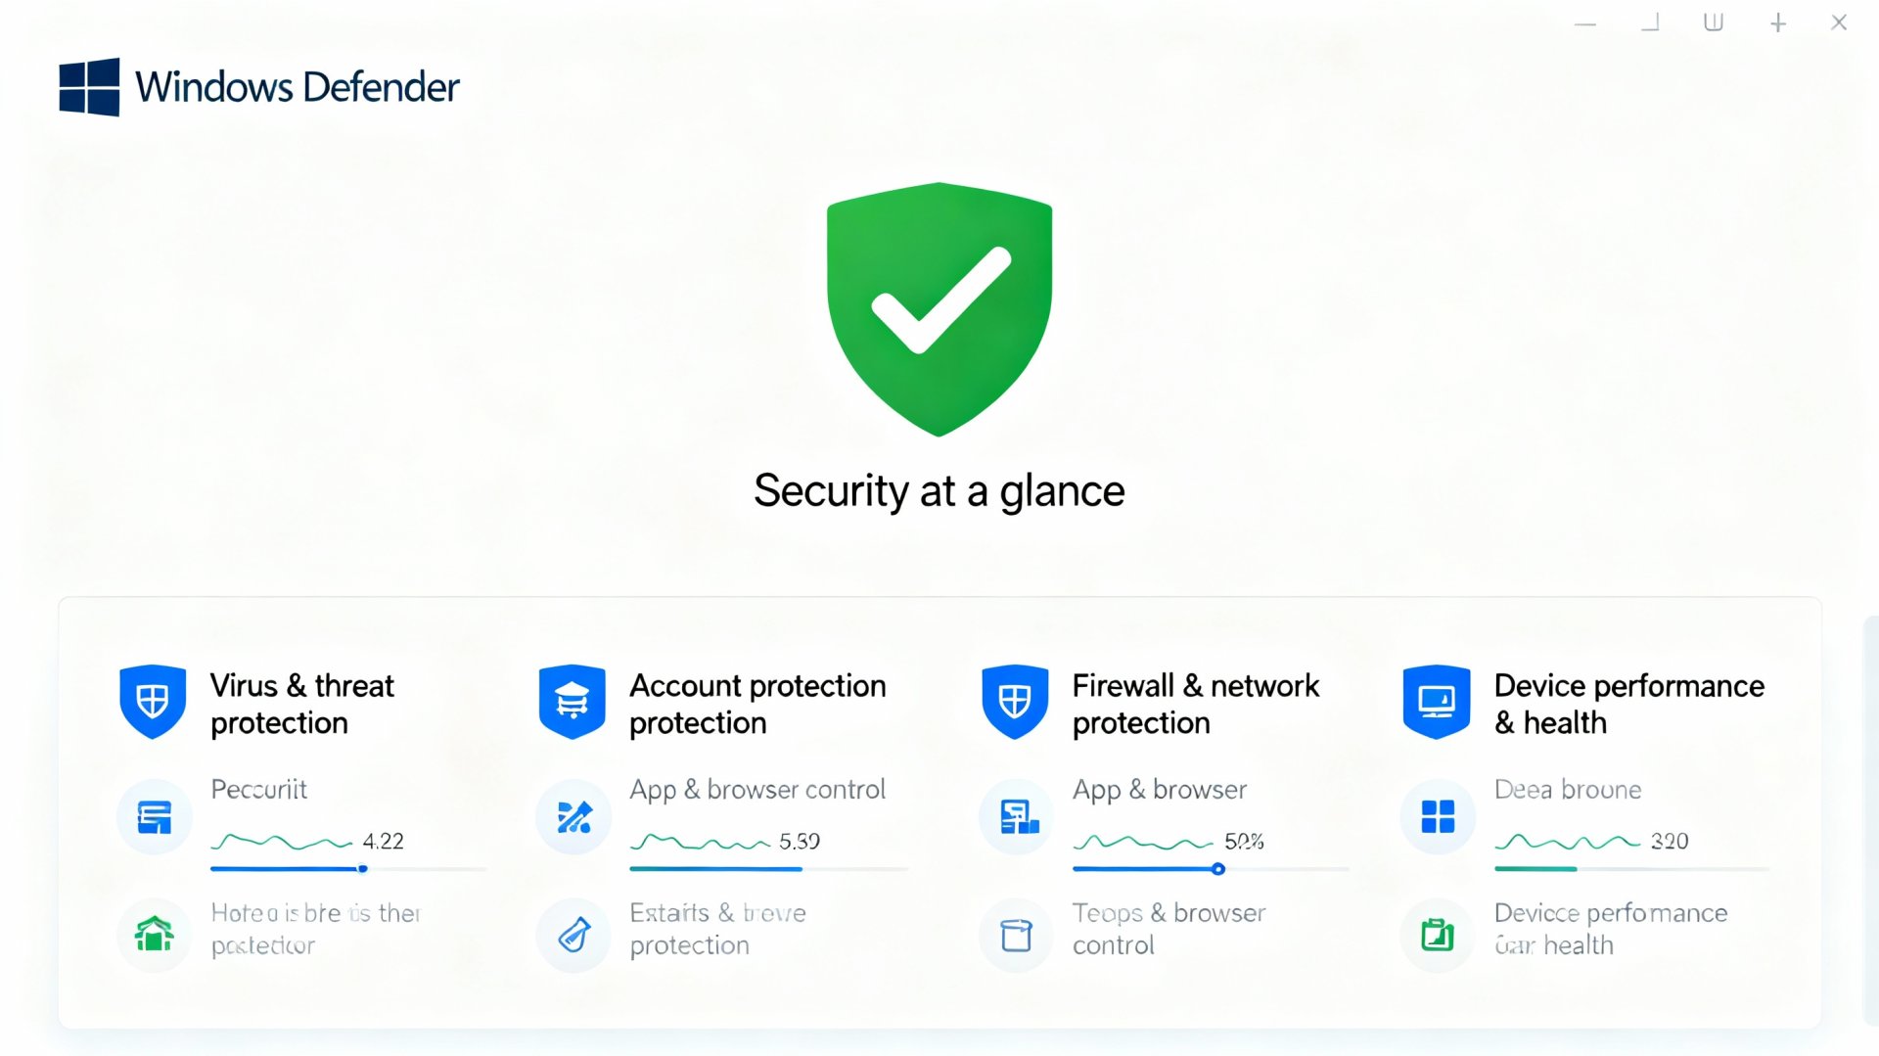The height and width of the screenshot is (1056, 1879).
Task: Select the Account protection shield icon
Action: click(x=573, y=701)
